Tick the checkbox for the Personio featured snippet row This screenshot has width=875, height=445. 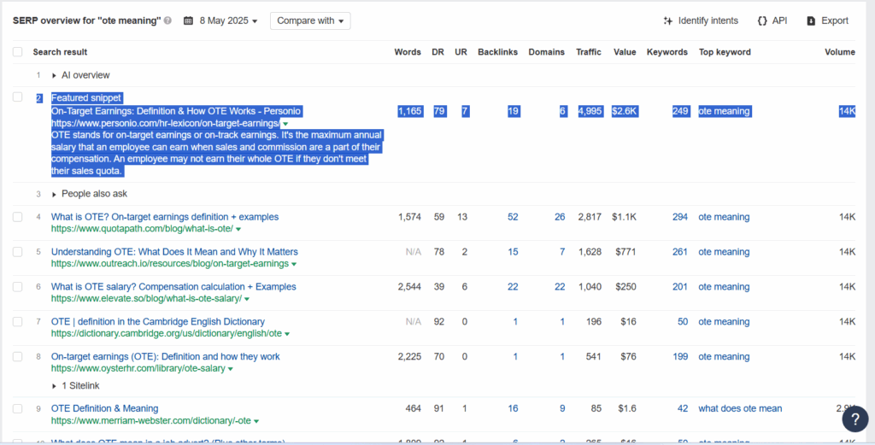point(18,97)
